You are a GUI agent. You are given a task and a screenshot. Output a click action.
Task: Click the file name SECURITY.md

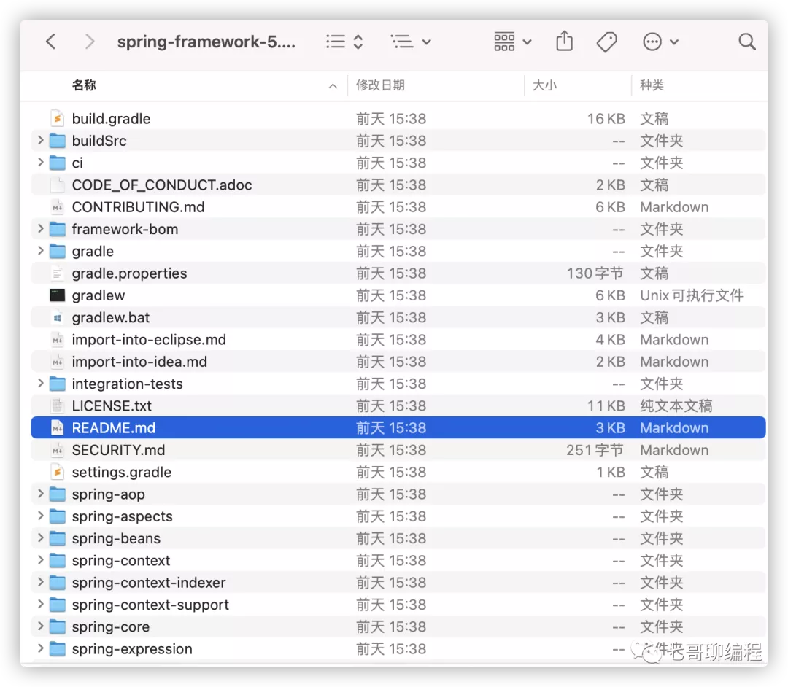point(118,450)
